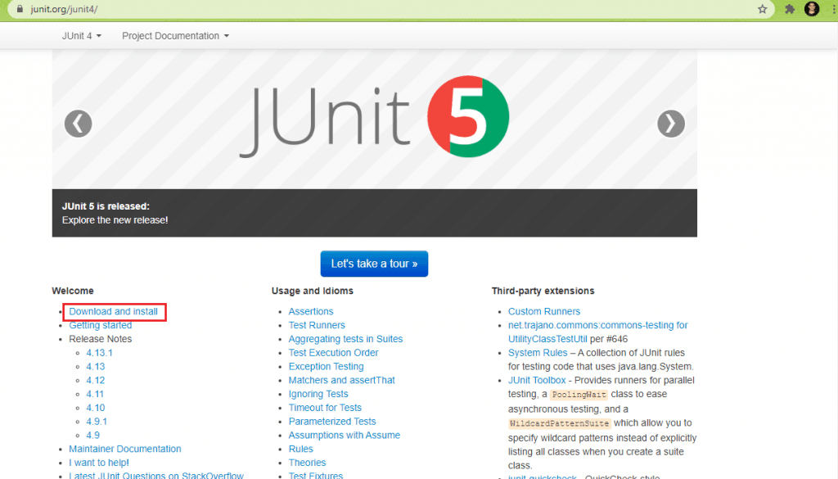Click the JUnit 5 logo banner
The height and width of the screenshot is (479, 838).
coord(375,117)
